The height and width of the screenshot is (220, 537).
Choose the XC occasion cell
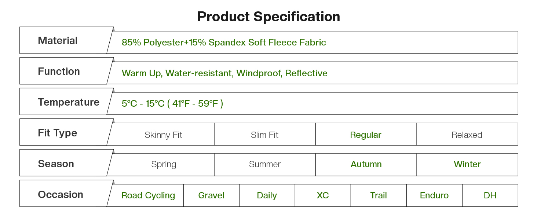click(x=323, y=195)
